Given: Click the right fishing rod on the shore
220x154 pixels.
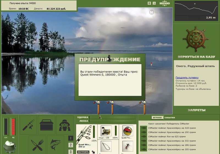Looking at the screenshot, I should pos(144,107).
